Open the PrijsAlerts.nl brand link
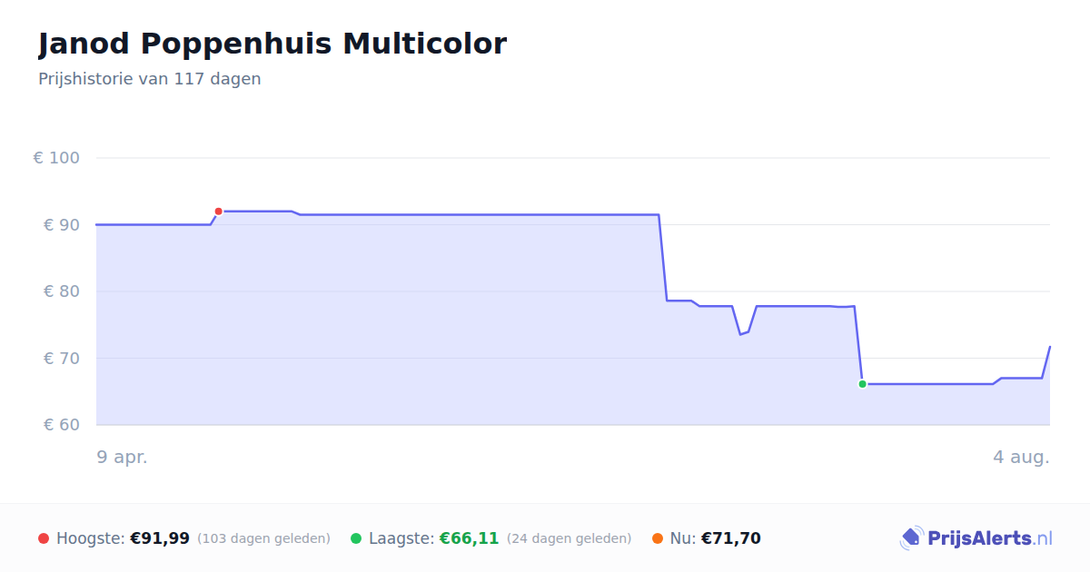Viewport: 1090px width, 572px height. (976, 538)
